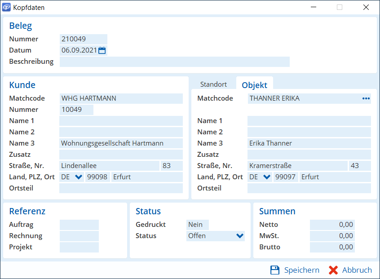
Task: Click the red X Abbruch icon
Action: pyautogui.click(x=333, y=270)
